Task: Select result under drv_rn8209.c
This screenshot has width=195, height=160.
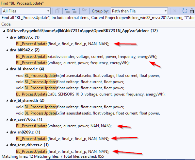Action: (63, 139)
